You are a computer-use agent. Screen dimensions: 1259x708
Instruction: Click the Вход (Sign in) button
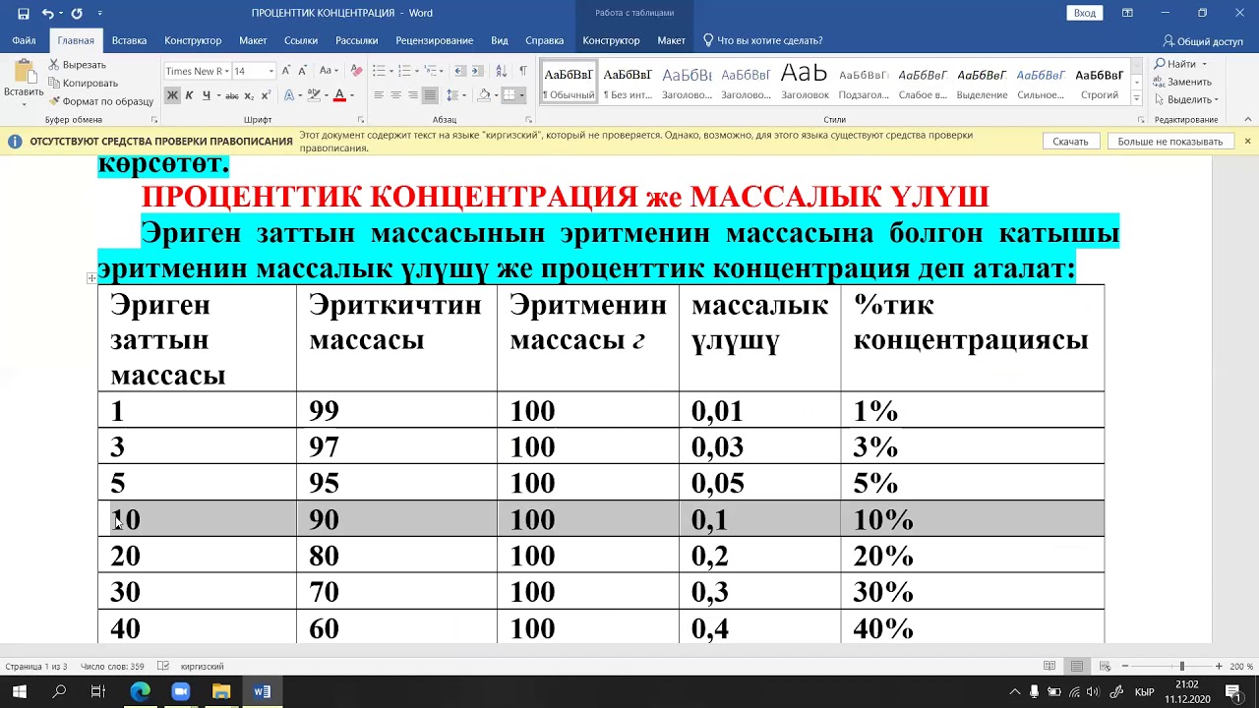[1084, 13]
